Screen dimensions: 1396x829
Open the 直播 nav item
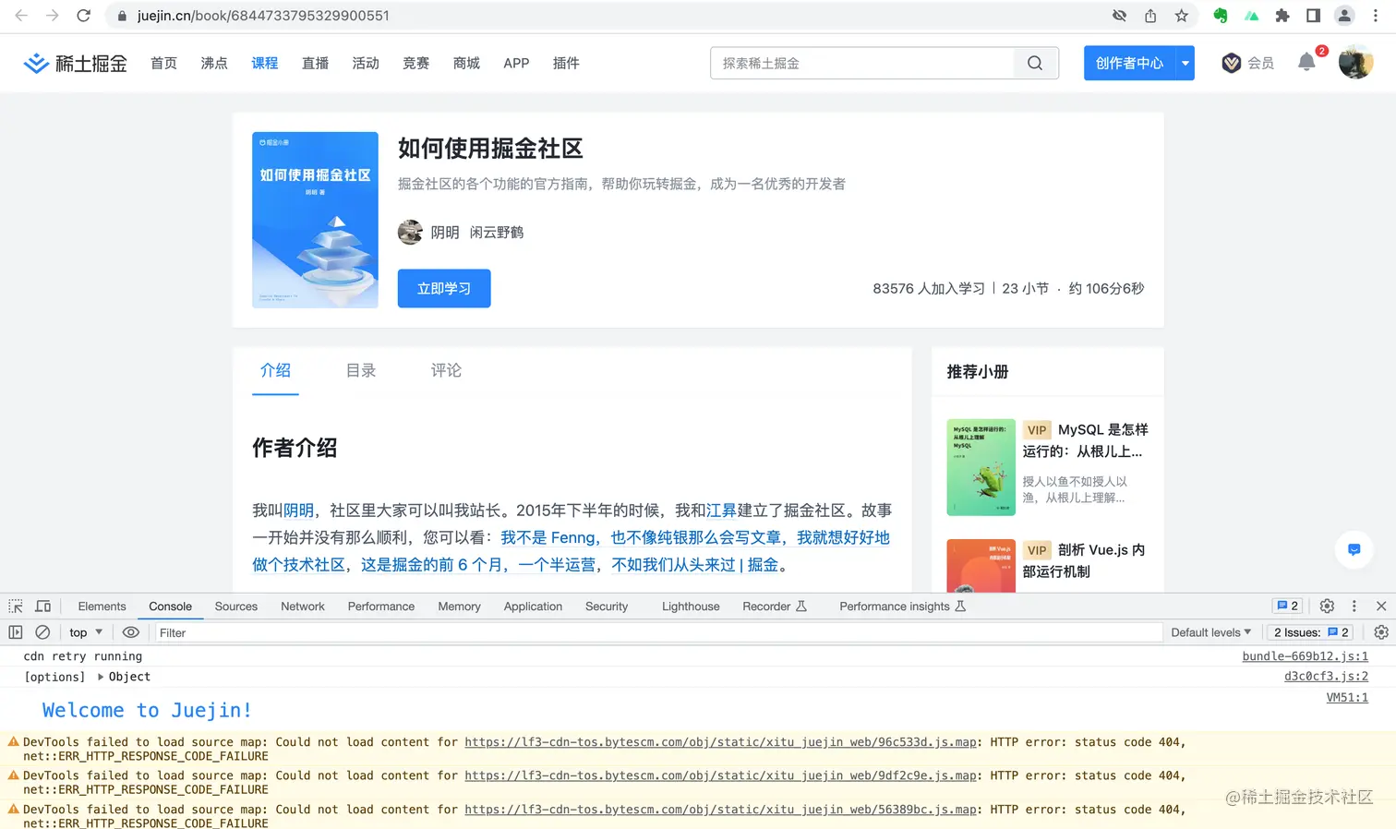[315, 63]
